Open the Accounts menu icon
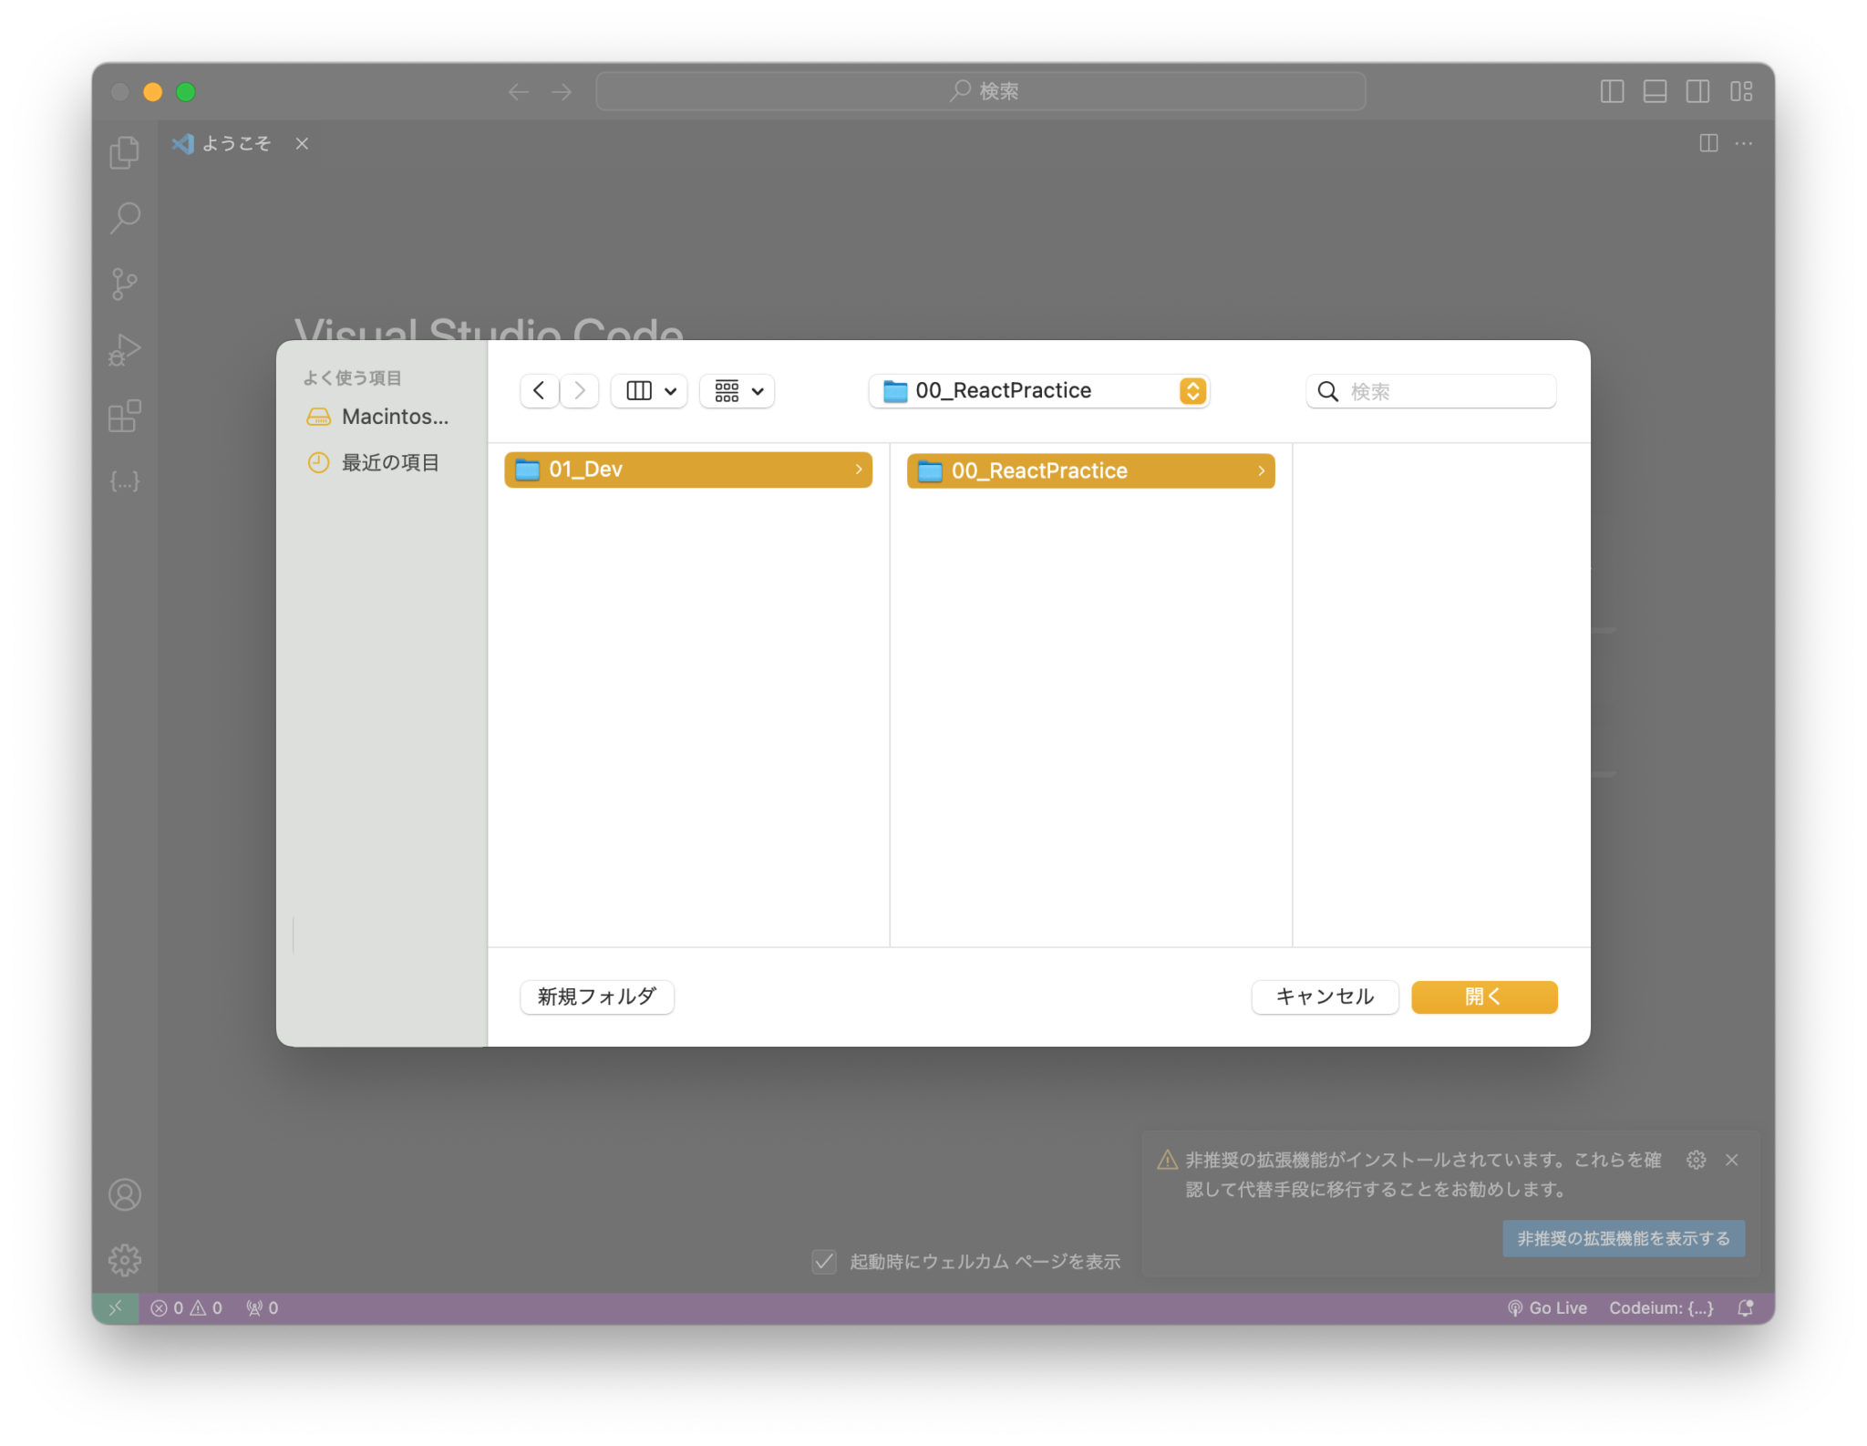The width and height of the screenshot is (1867, 1446). [x=125, y=1194]
